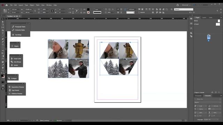Screen dimensions: 223x125
Task: Select the Pen tool
Action: [3, 39]
